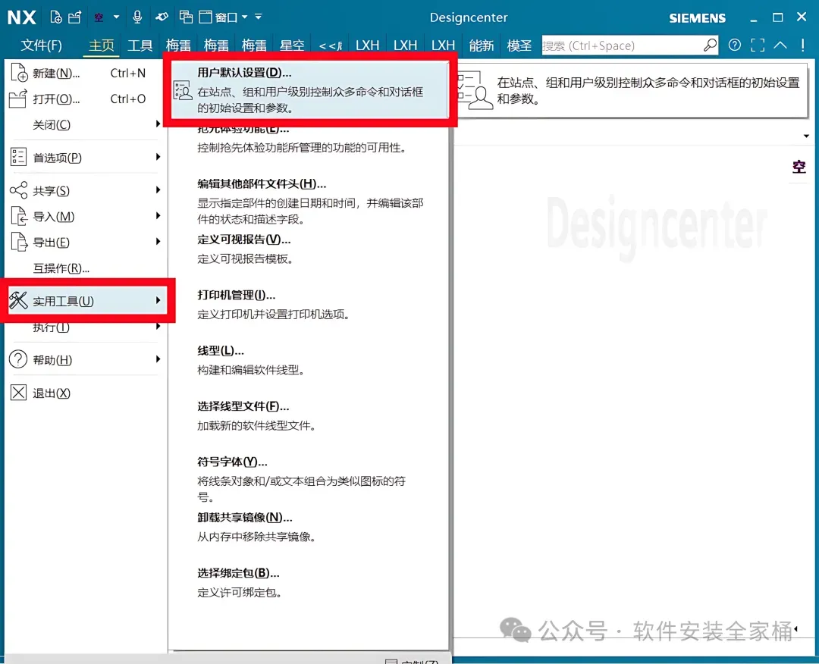Click the Open file icon in the quick access toolbar
819x664 pixels.
click(x=75, y=17)
